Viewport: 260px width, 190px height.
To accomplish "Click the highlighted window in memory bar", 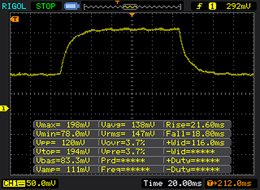I will 130,7.
